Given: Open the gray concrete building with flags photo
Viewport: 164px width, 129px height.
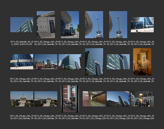Looking at the screenshot, I should [x=46, y=25].
